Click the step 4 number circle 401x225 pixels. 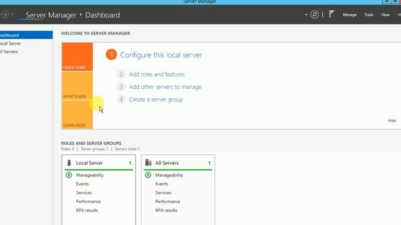[x=121, y=99]
